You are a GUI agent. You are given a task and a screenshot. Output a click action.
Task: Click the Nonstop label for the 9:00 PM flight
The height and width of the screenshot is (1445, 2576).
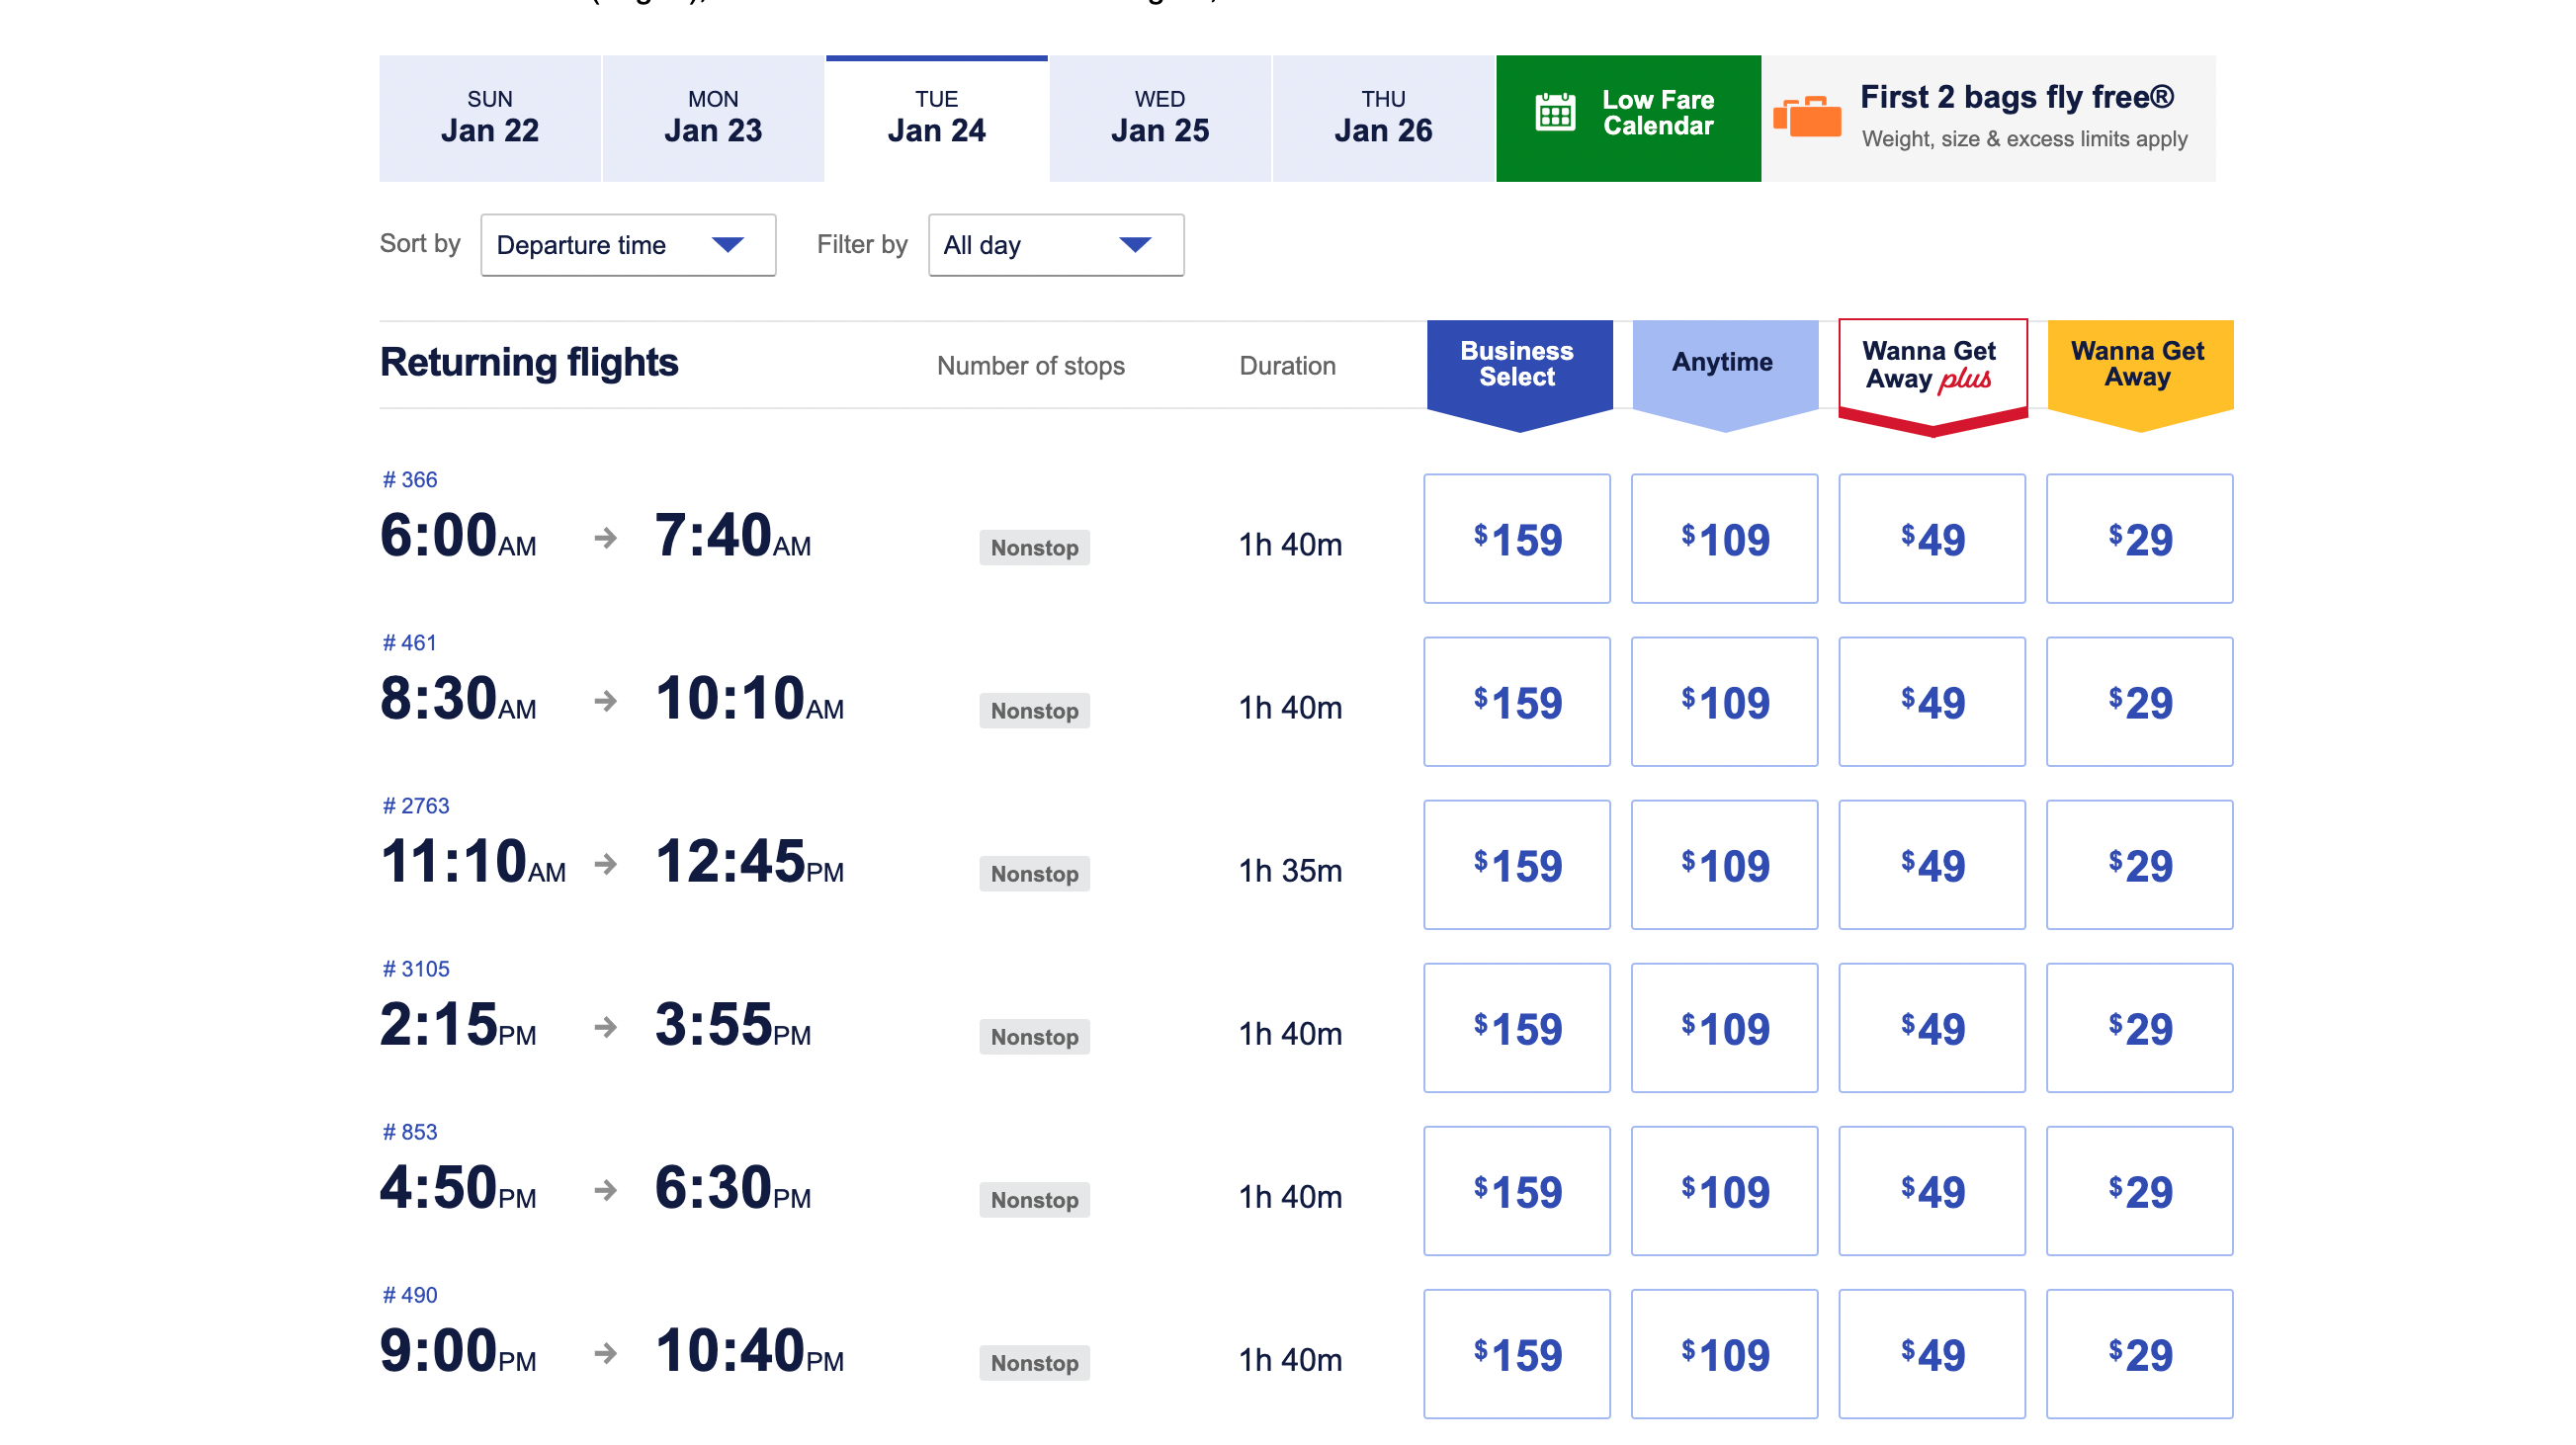(1034, 1363)
